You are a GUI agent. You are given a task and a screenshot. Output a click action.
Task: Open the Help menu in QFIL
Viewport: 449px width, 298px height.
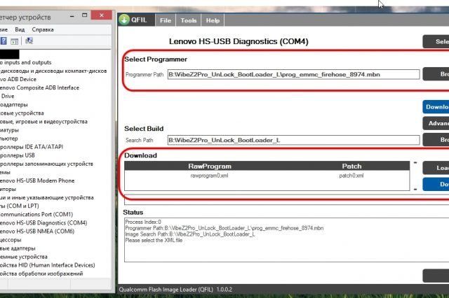point(213,20)
